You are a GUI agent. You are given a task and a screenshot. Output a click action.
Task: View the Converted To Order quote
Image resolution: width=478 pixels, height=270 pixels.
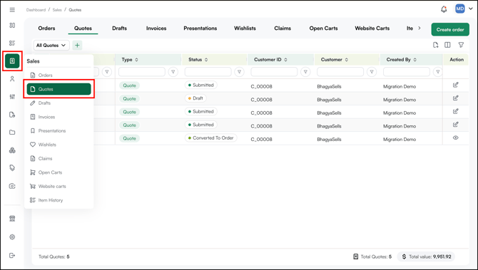pyautogui.click(x=455, y=137)
